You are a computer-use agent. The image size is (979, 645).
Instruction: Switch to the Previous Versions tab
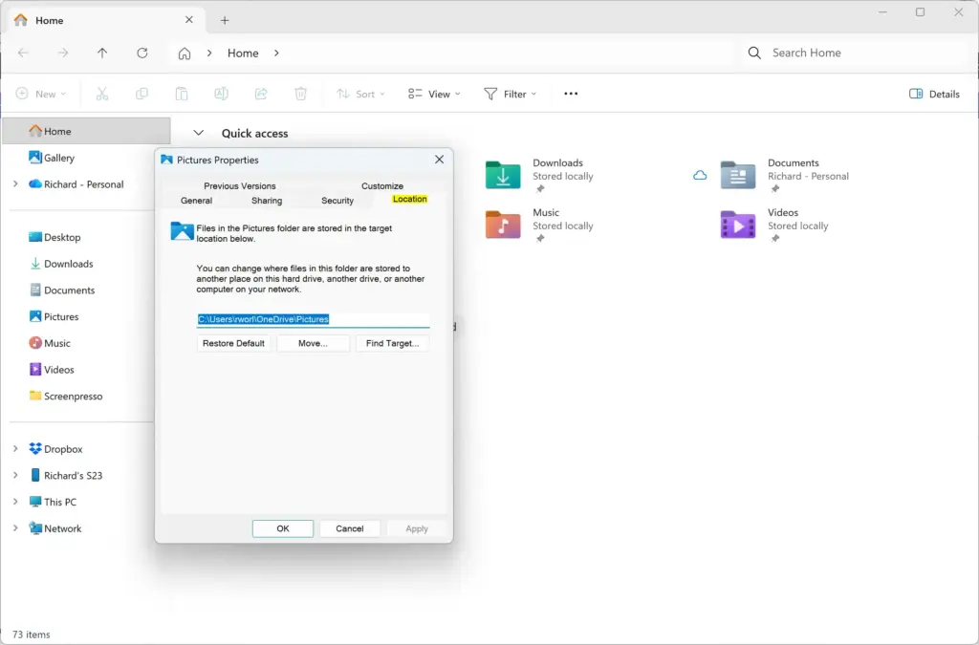pyautogui.click(x=240, y=186)
